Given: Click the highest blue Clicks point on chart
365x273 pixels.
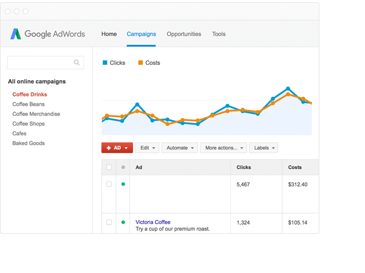Looking at the screenshot, I should point(288,89).
